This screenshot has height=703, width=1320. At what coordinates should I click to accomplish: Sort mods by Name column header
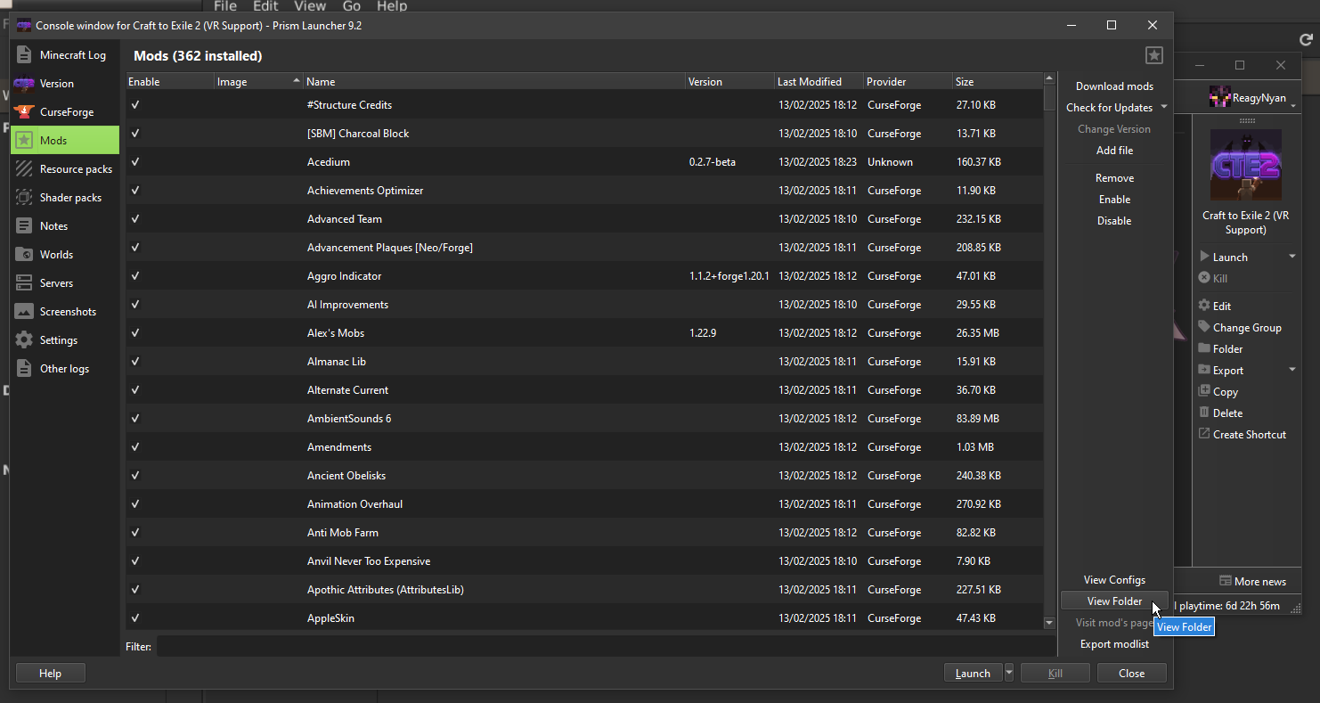(494, 82)
